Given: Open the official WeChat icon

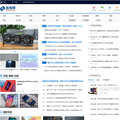Looking at the screenshot, I should [102, 8].
